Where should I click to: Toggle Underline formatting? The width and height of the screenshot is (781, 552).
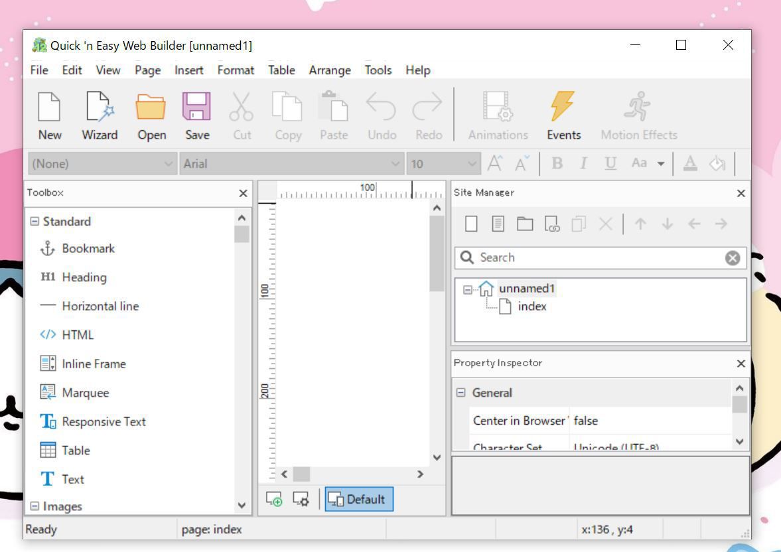pyautogui.click(x=610, y=163)
